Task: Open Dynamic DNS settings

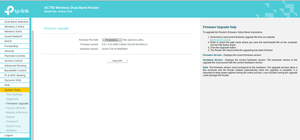Action: 13,80
